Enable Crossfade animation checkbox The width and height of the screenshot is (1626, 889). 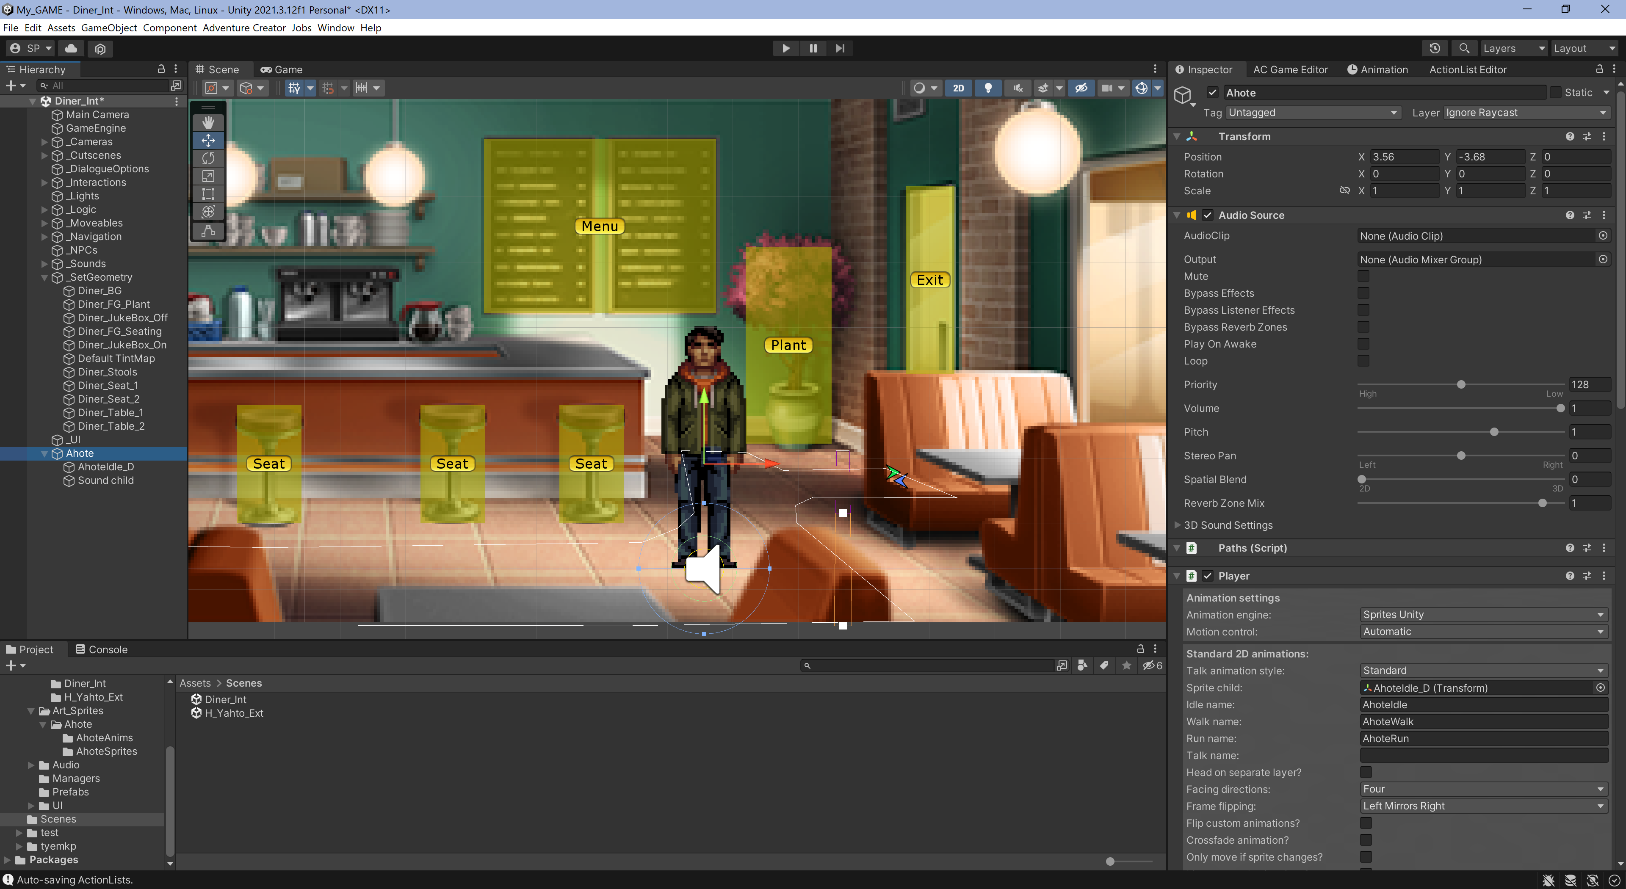coord(1366,840)
